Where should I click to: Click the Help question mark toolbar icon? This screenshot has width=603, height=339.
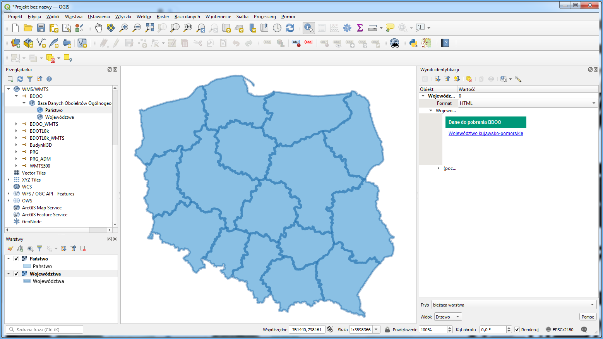click(x=445, y=43)
